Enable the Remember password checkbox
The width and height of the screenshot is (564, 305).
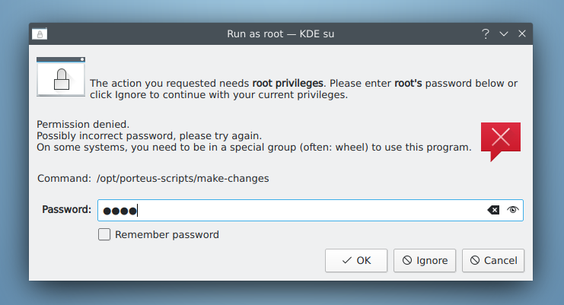[104, 234]
